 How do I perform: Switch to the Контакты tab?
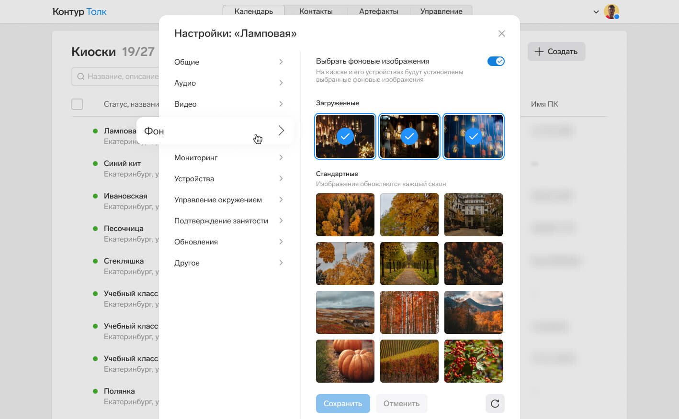[x=316, y=11]
